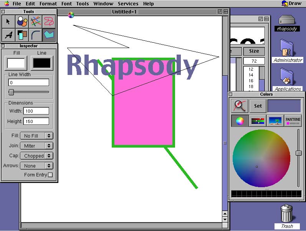Open the Help menu
Screen dimensions: 306x231
148,4
